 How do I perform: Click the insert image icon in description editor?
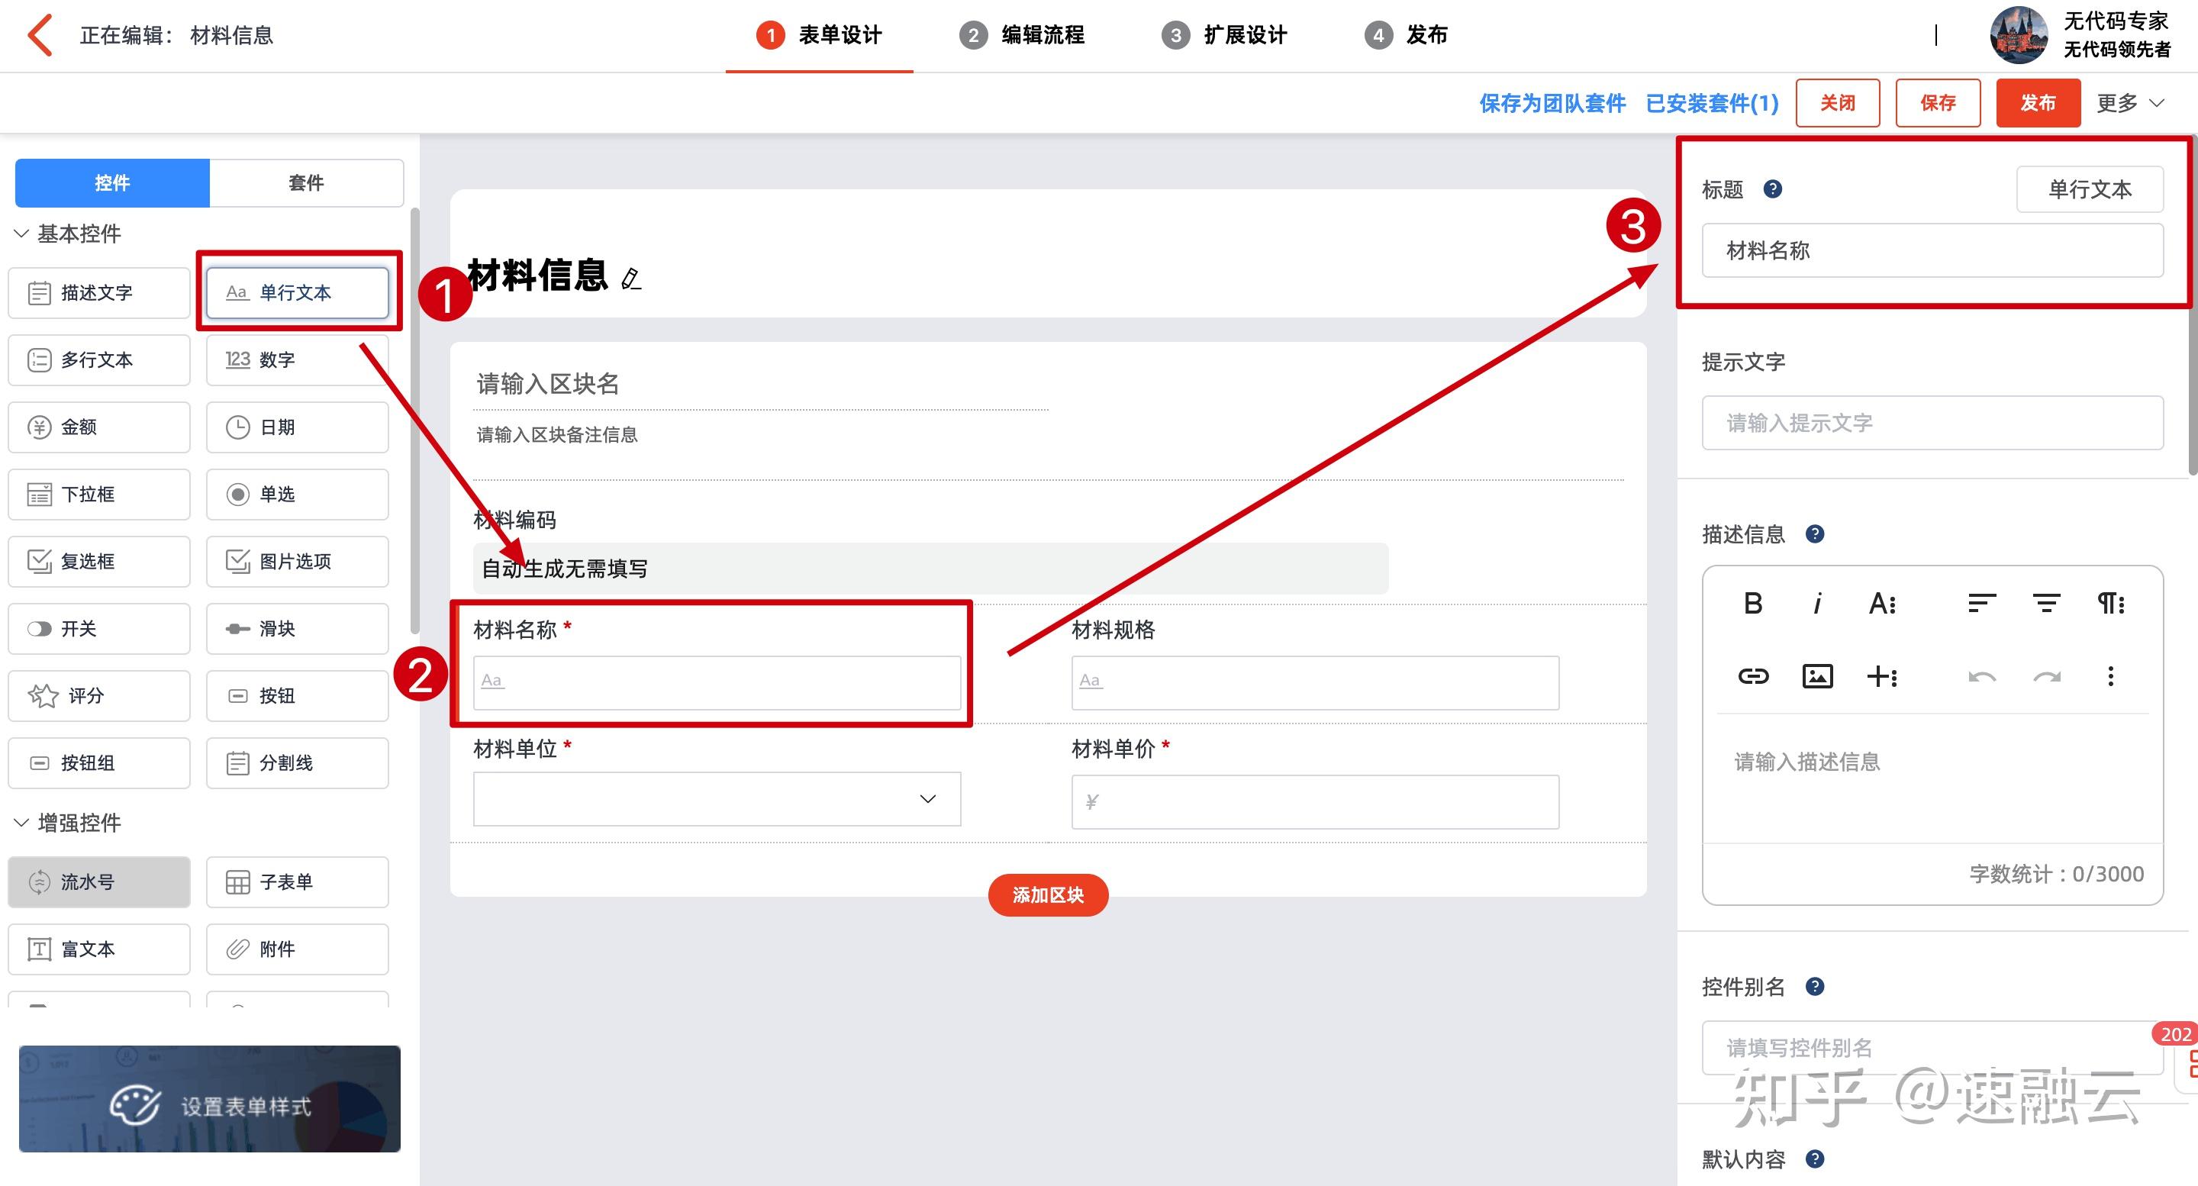tap(1816, 675)
